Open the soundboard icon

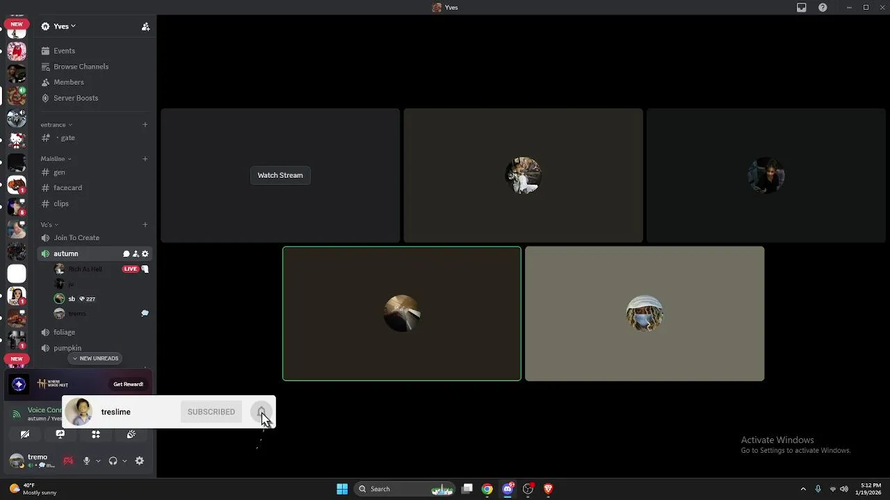pyautogui.click(x=131, y=435)
